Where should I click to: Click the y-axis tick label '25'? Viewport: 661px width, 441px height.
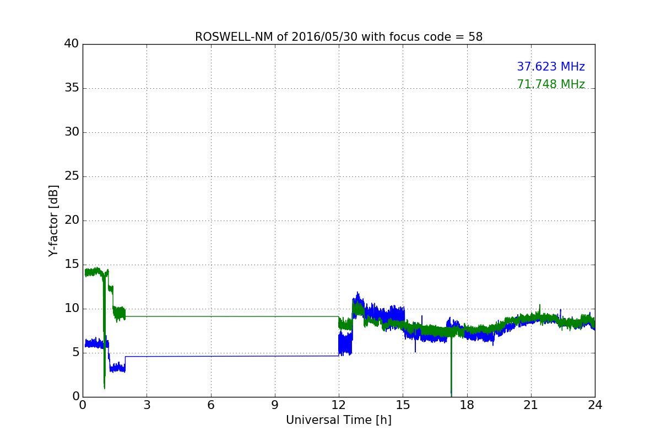[x=72, y=176]
